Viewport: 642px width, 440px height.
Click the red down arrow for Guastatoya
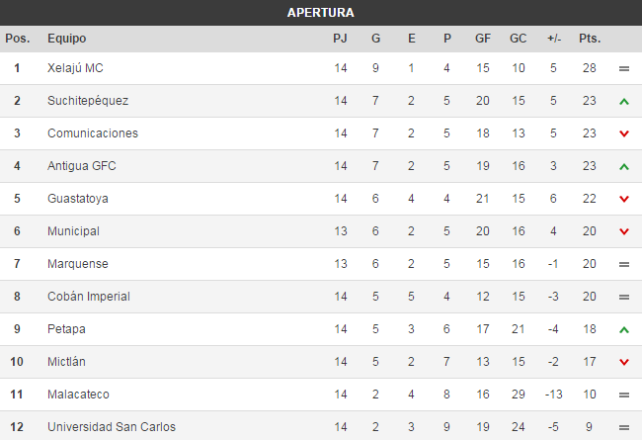point(623,200)
